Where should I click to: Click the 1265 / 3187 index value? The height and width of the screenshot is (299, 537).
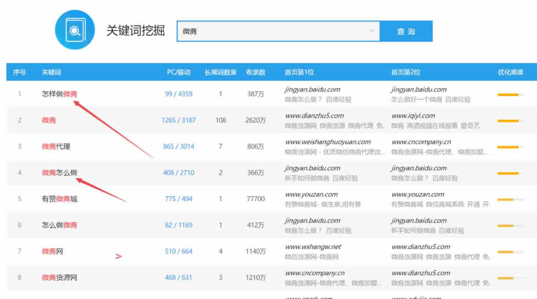coord(178,120)
